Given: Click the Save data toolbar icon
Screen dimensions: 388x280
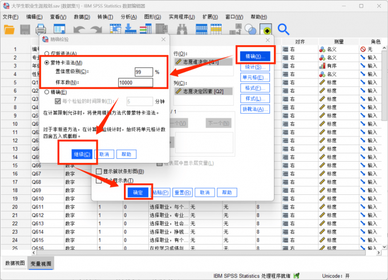Looking at the screenshot, I should [x=26, y=29].
